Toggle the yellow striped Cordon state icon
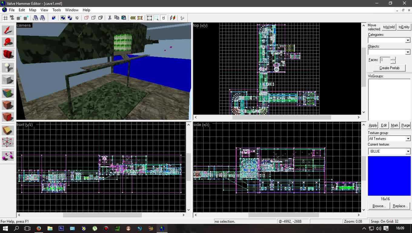The height and width of the screenshot is (233, 412). pos(133,18)
